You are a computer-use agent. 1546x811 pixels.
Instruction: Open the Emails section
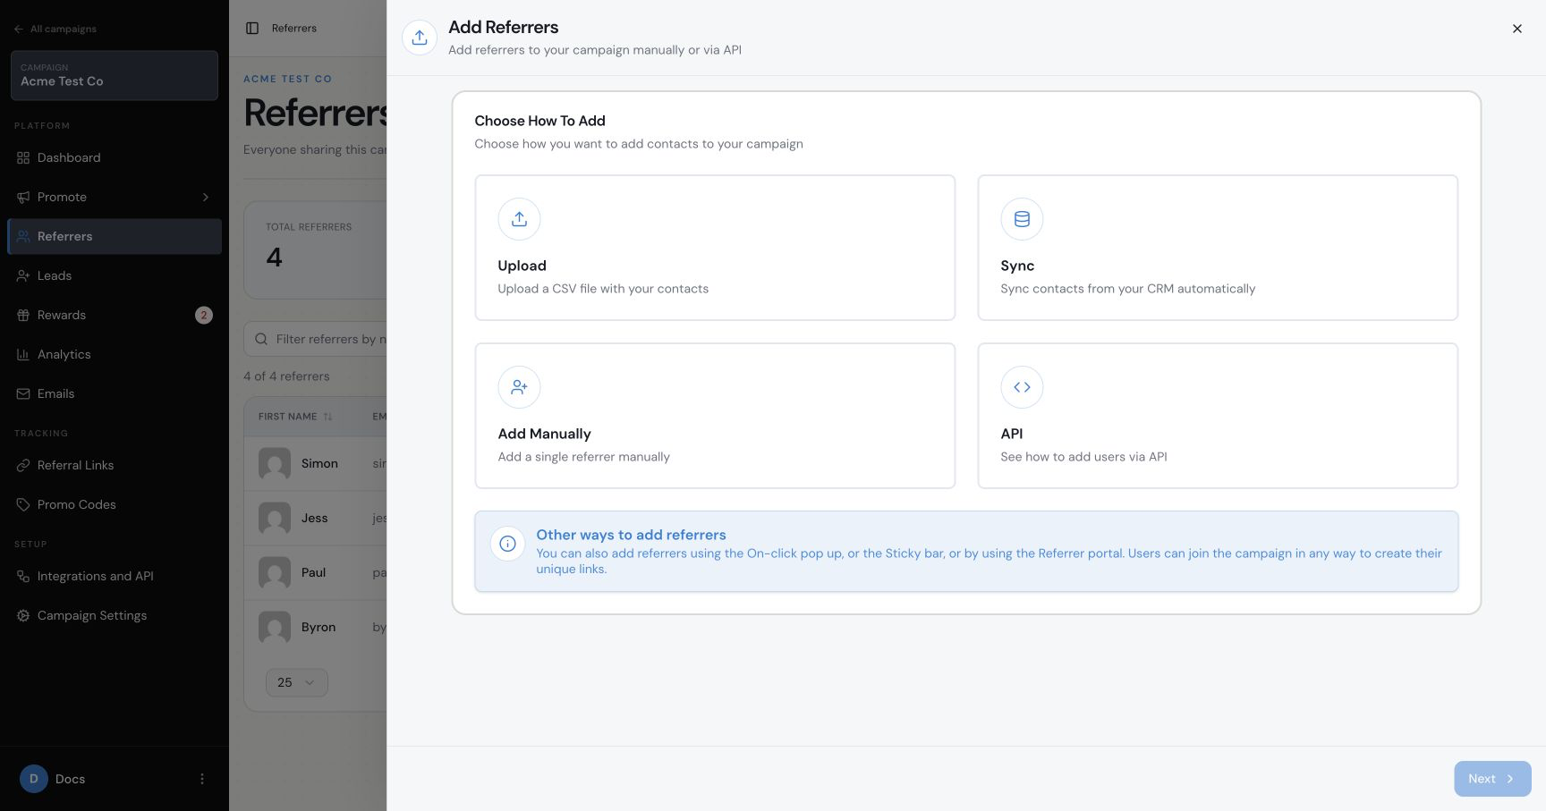pos(115,393)
